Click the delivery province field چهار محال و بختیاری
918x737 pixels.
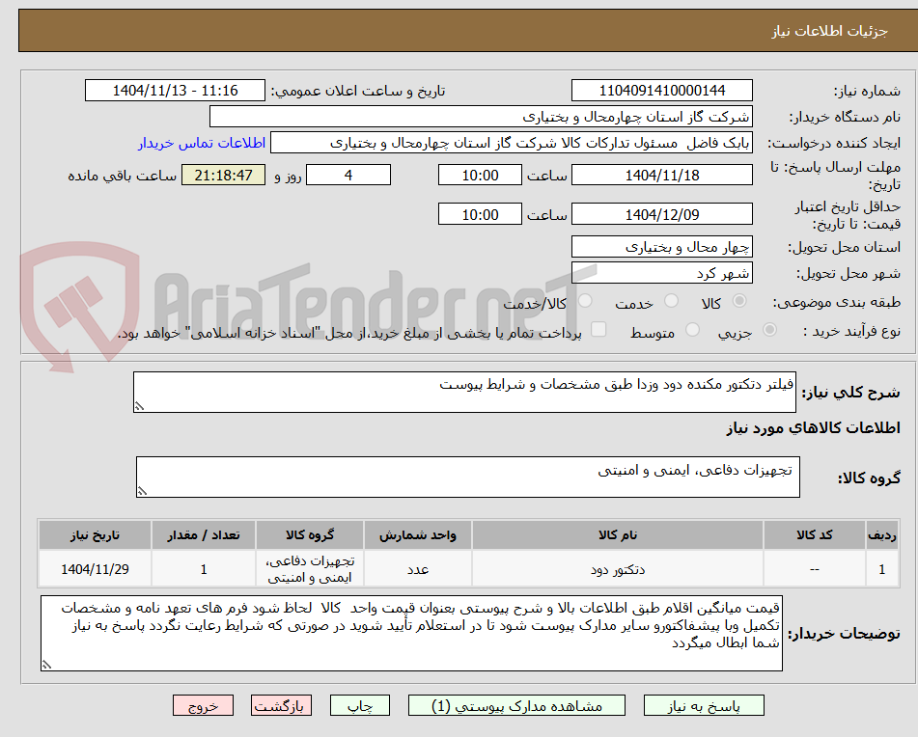tap(661, 247)
